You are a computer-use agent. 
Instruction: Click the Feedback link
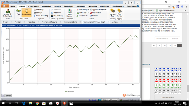click(93, 100)
